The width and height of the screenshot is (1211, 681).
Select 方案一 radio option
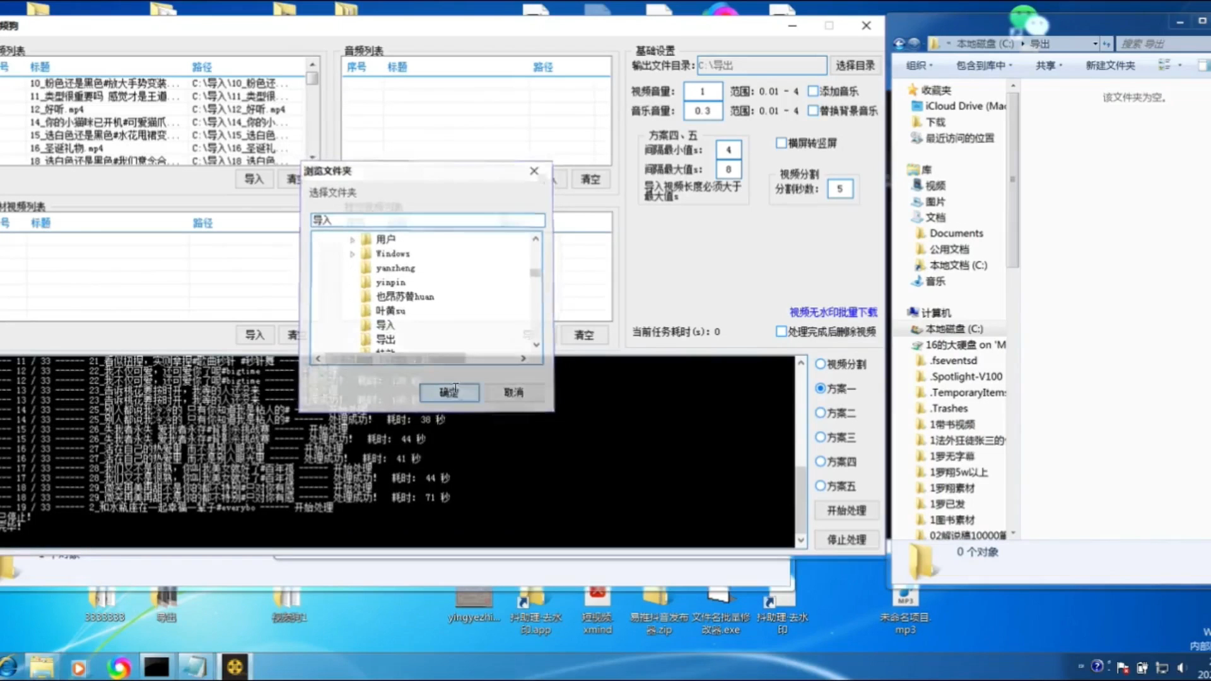(821, 388)
